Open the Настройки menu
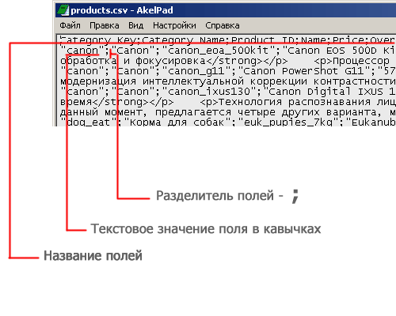Screen dimensions: 396x316 point(174,25)
